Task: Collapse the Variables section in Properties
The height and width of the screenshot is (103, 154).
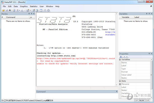Action: (120, 59)
